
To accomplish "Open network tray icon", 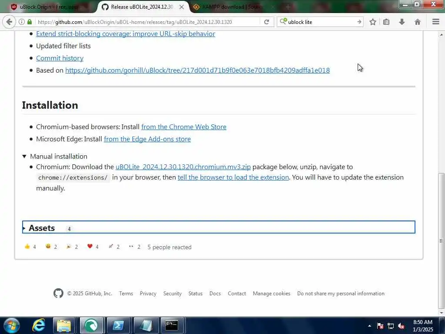I will (x=391, y=326).
